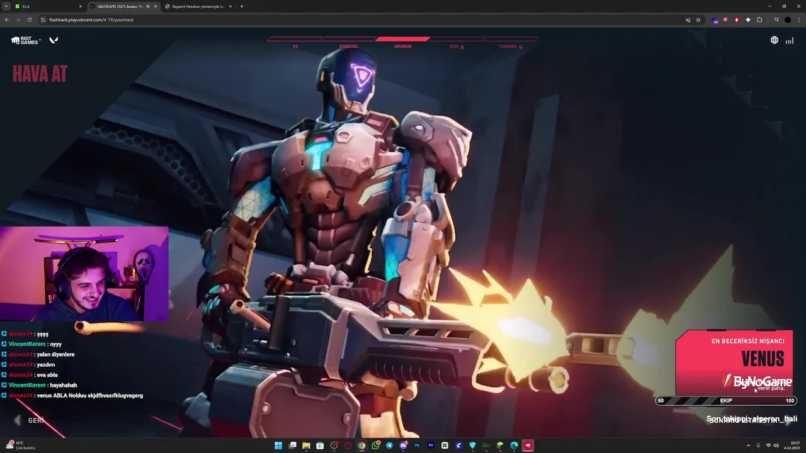Open Premiere Pro on the taskbar
Viewport: 806px width, 453px height.
tap(431, 445)
